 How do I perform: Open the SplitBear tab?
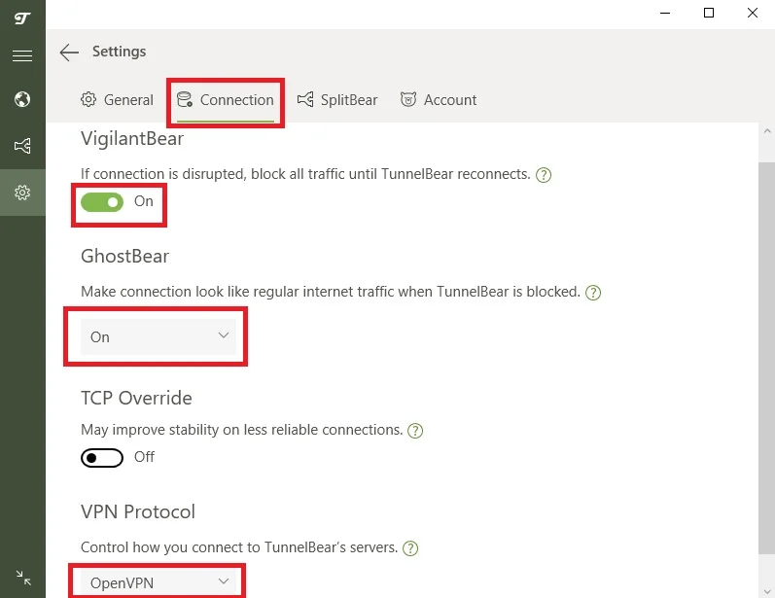[x=337, y=100]
